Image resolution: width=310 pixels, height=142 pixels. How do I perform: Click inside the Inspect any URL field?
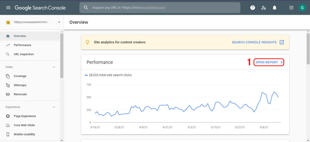(160, 8)
